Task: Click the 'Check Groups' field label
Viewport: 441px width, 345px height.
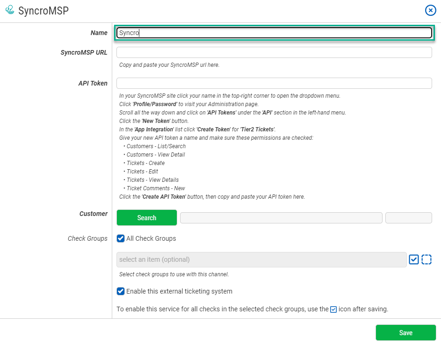Action: click(87, 238)
